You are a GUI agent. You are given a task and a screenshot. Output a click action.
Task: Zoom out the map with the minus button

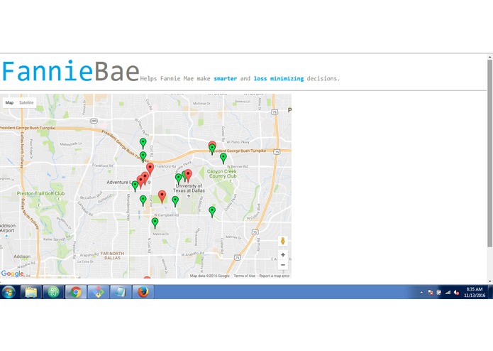coord(282,265)
